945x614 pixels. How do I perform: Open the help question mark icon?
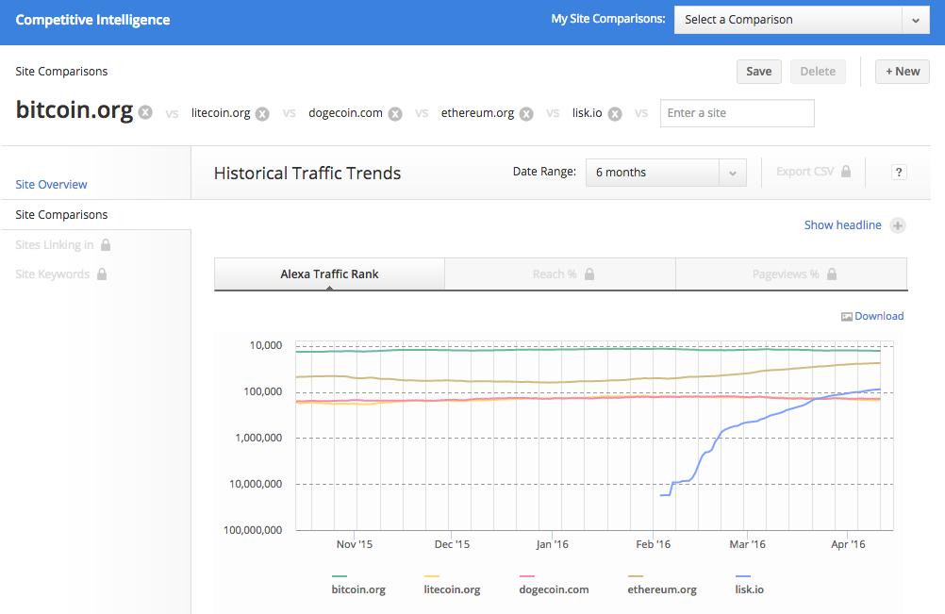point(899,173)
